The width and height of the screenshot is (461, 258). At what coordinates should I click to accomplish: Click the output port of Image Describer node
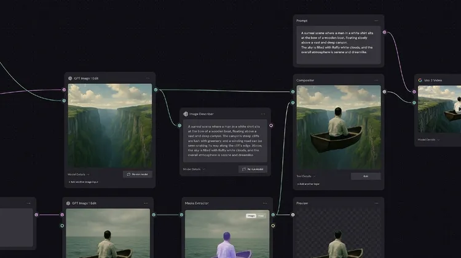[271, 125]
